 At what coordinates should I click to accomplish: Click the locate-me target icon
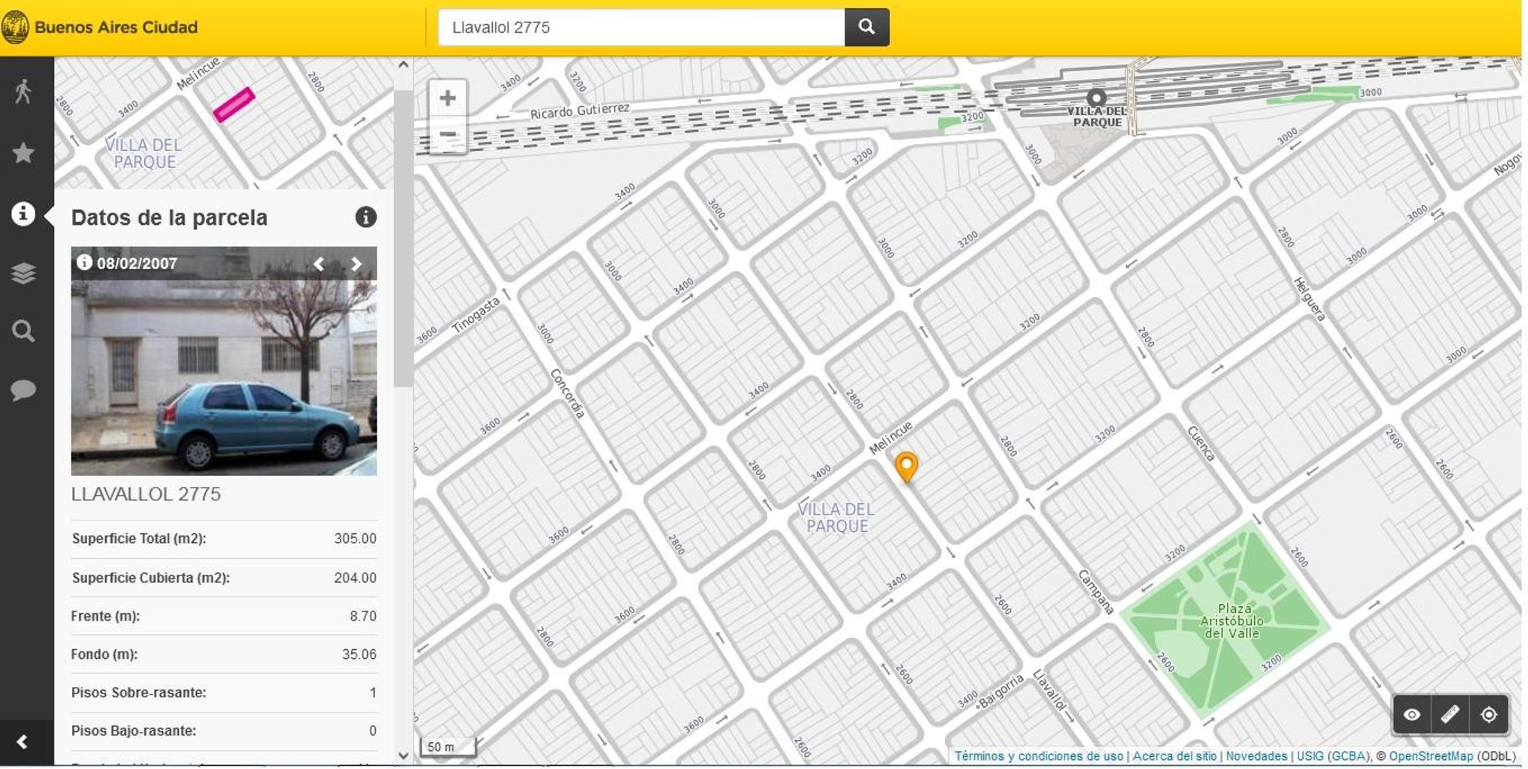pos(1489,715)
